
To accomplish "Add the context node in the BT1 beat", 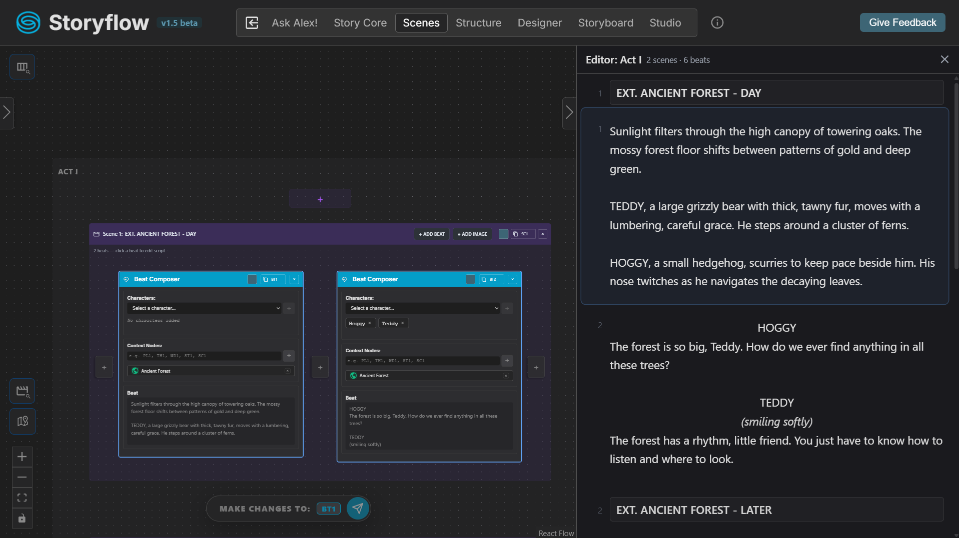I will coord(289,356).
